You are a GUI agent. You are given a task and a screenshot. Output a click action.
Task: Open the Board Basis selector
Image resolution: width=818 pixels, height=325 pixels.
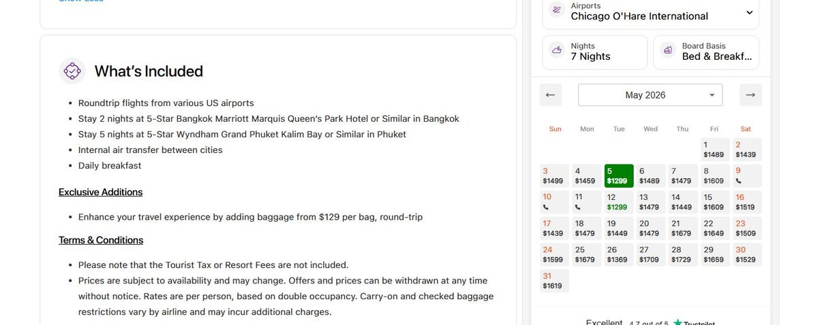(x=706, y=52)
